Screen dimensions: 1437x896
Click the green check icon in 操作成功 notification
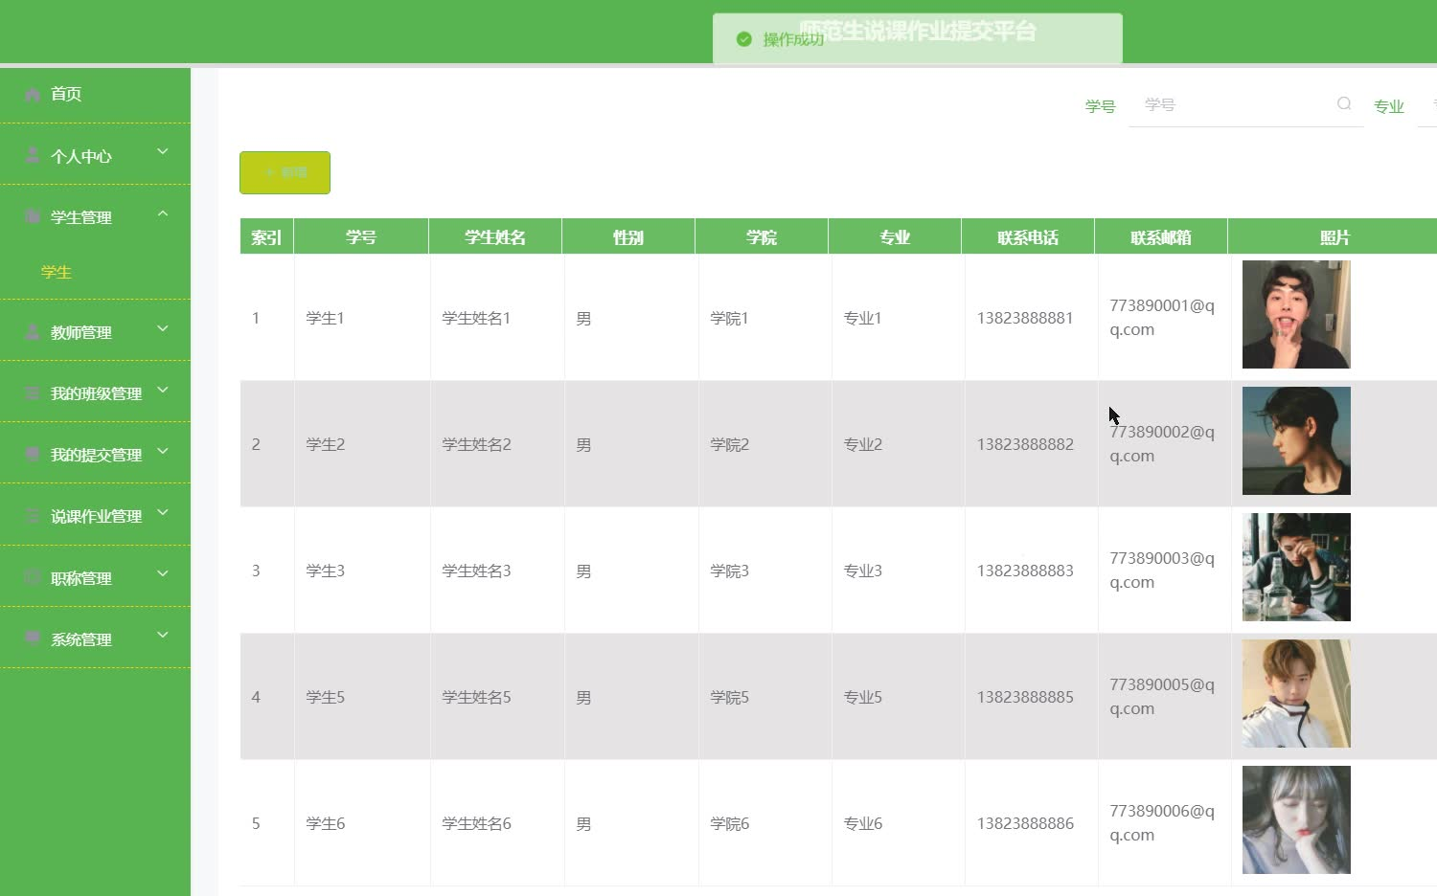coord(743,39)
